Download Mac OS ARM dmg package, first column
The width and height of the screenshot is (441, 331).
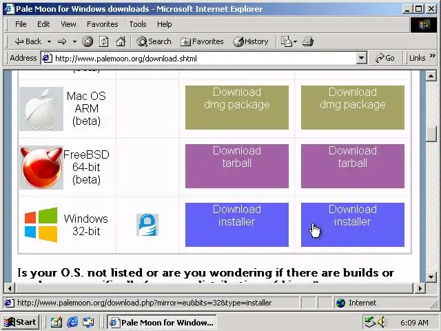237,108
